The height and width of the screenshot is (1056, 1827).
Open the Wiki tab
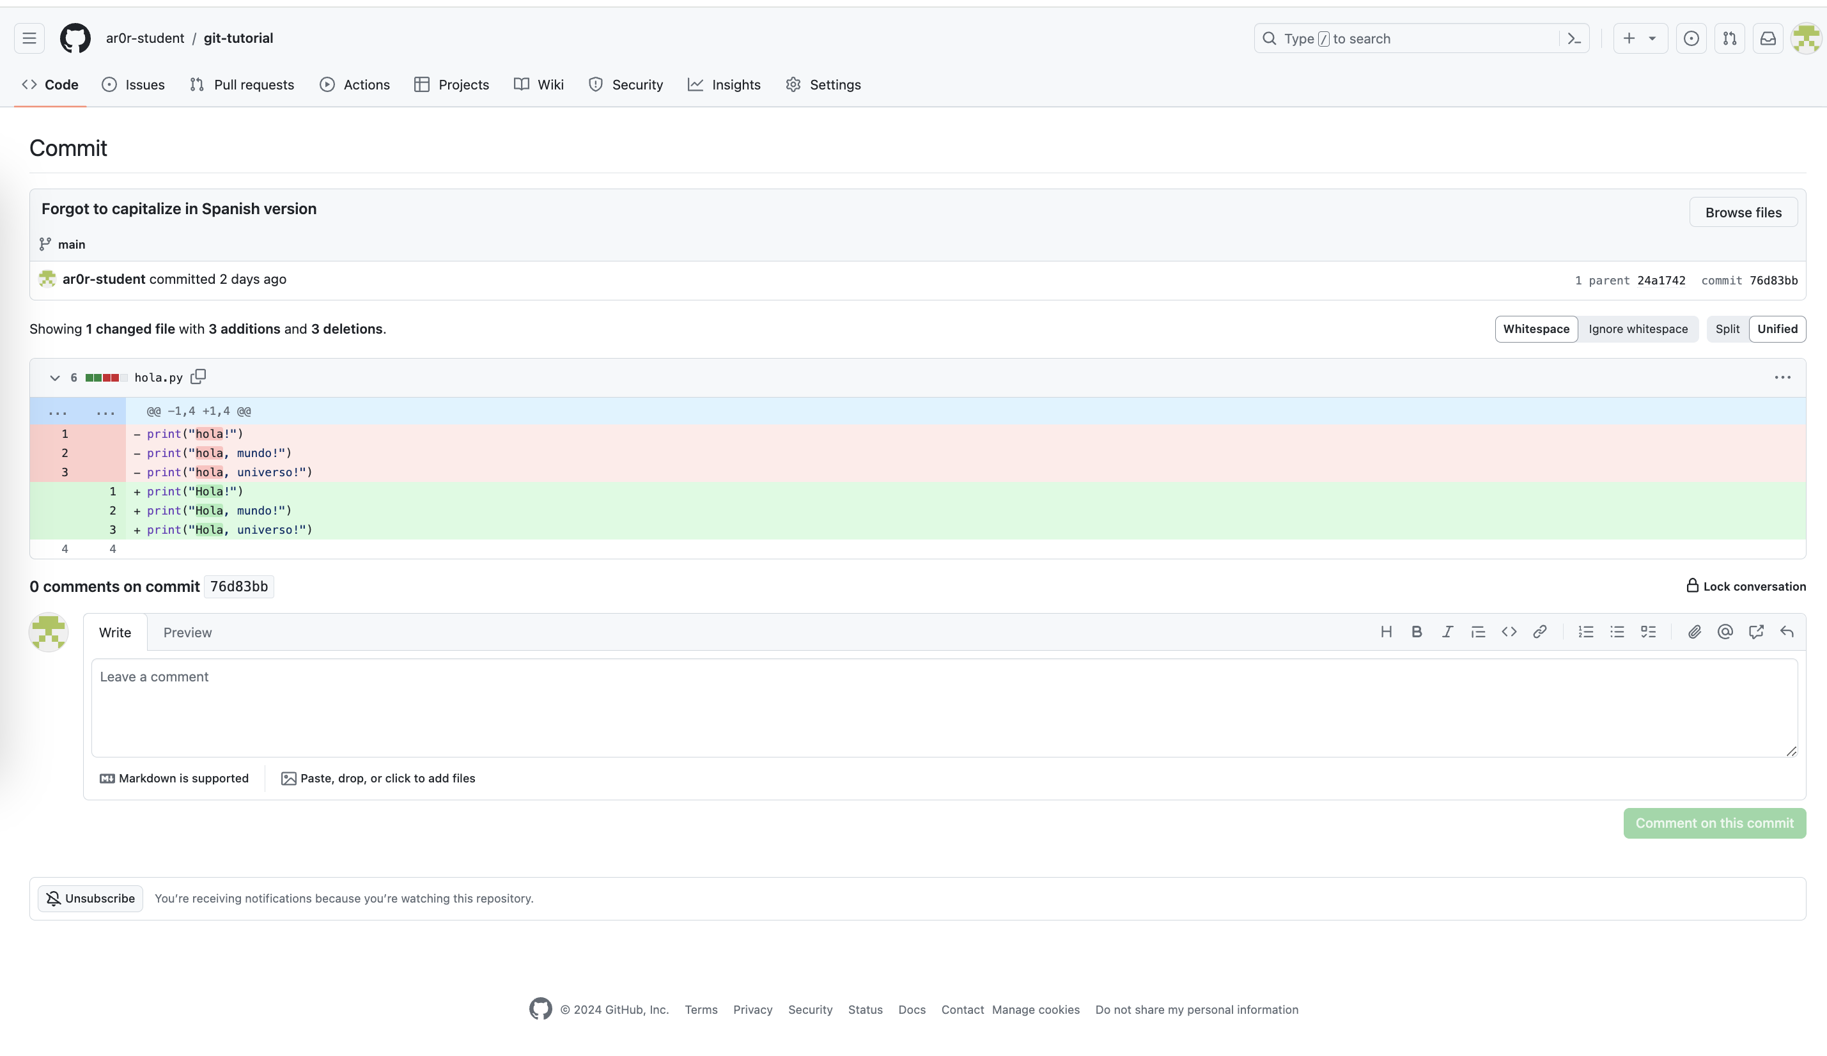(x=539, y=85)
